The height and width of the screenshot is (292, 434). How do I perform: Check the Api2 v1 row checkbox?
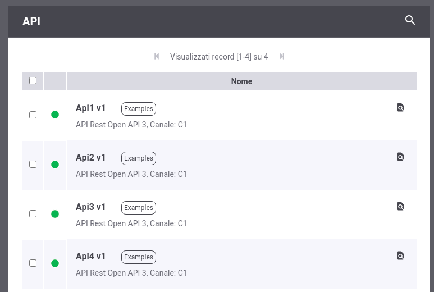click(33, 164)
